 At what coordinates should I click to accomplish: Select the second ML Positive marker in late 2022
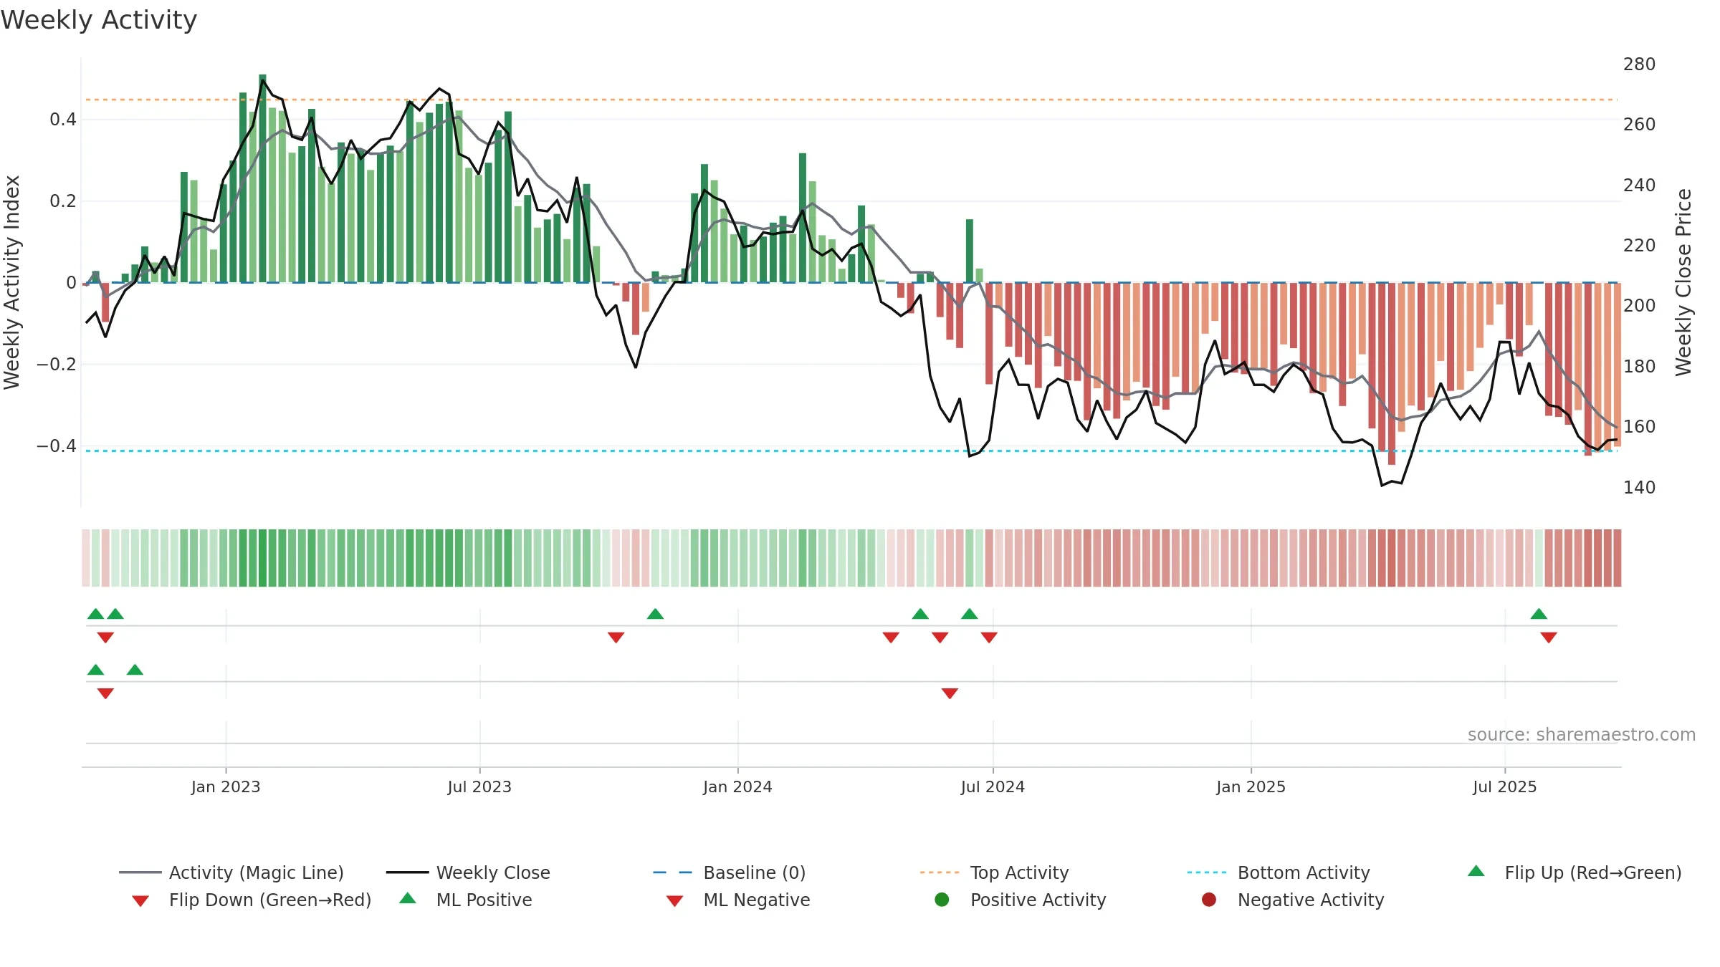tap(135, 670)
